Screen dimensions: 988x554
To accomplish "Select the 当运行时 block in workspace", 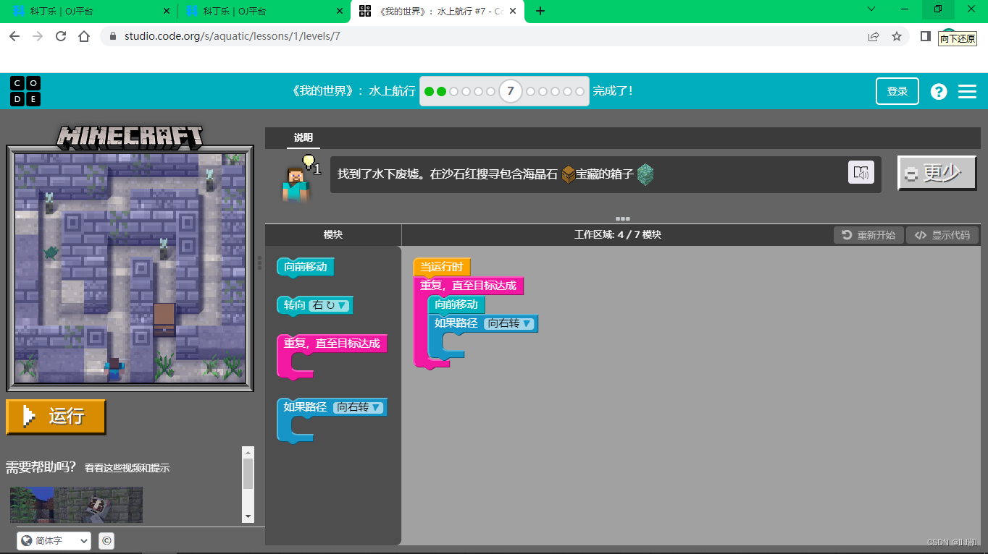I will pos(442,267).
